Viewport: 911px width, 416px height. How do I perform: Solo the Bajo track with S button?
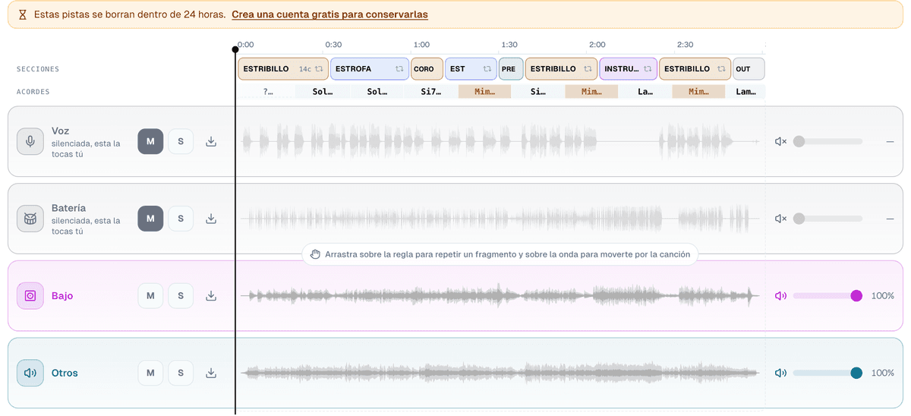click(x=181, y=296)
